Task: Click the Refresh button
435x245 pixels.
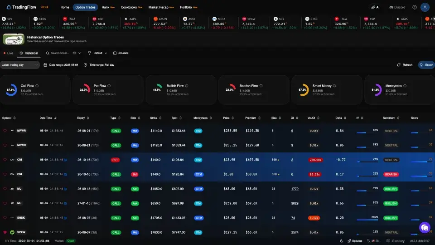Action: click(x=405, y=65)
